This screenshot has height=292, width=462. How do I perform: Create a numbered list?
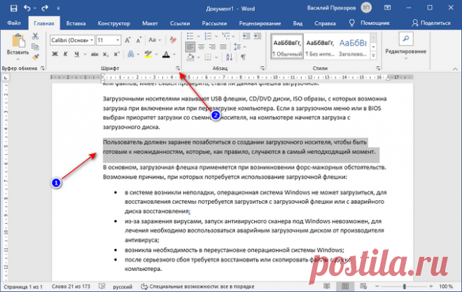[208, 36]
